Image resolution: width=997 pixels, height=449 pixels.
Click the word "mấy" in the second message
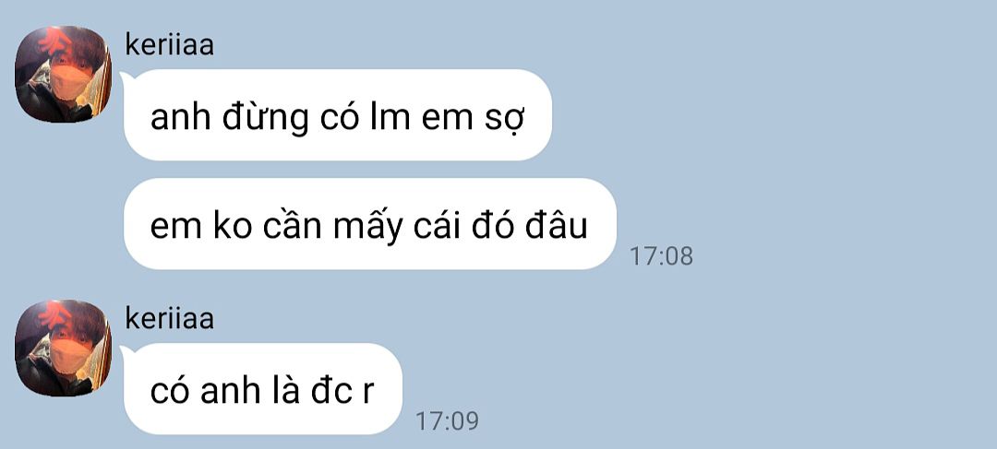[368, 228]
